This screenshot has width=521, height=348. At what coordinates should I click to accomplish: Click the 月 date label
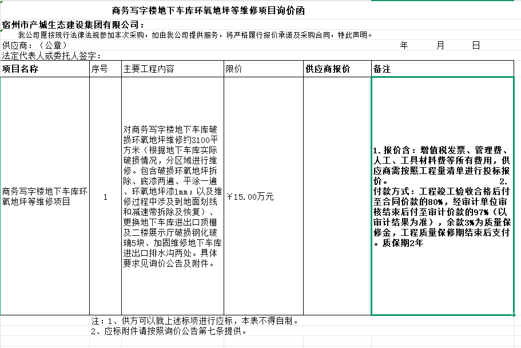pos(440,45)
